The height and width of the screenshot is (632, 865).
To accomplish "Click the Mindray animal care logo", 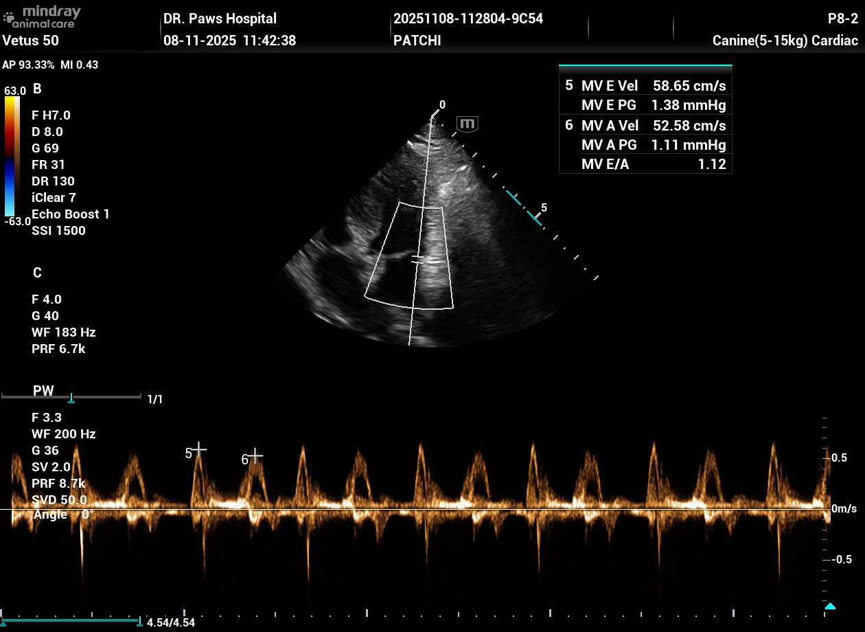I will (43, 16).
